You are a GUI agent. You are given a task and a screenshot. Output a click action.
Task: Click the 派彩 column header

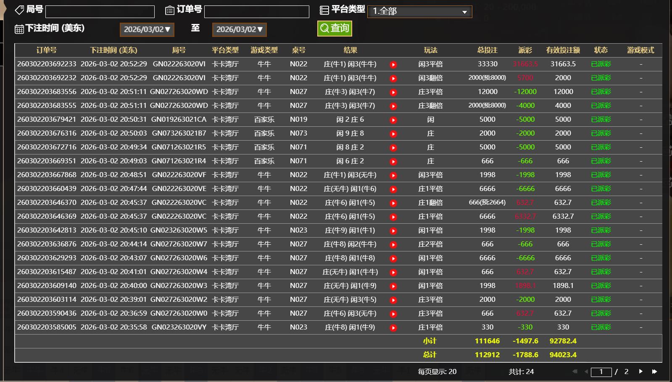(x=525, y=50)
